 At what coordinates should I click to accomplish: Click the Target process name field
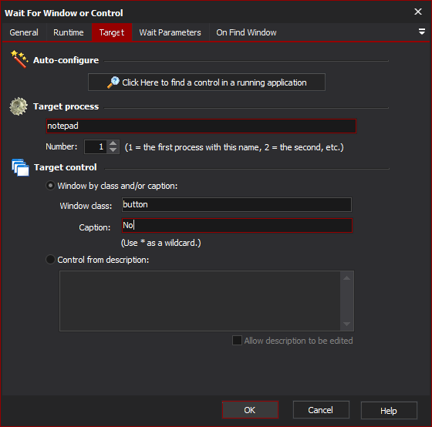coord(201,126)
